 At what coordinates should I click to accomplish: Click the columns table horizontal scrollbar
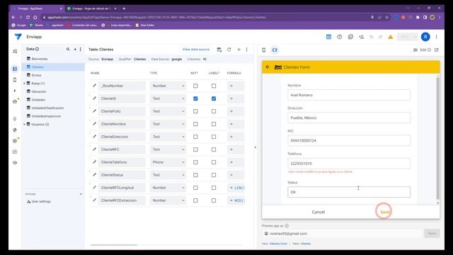(114, 245)
